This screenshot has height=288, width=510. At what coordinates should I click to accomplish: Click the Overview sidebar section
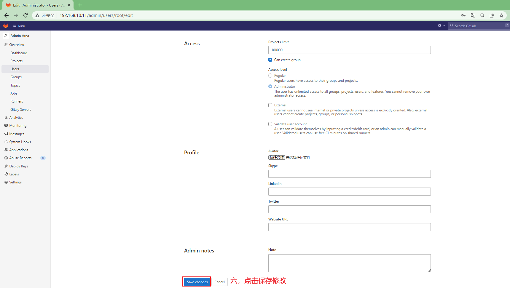pos(17,45)
